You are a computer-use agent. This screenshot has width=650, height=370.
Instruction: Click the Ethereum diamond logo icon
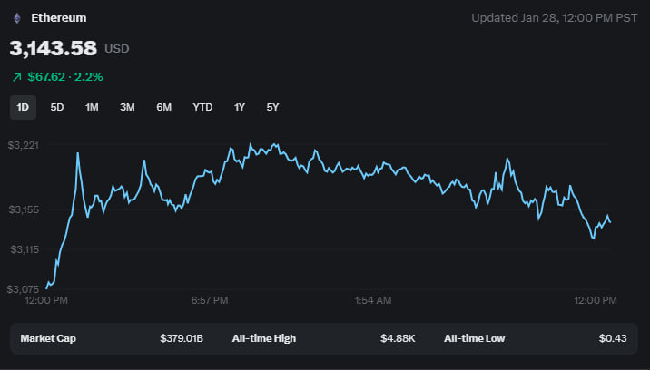17,18
